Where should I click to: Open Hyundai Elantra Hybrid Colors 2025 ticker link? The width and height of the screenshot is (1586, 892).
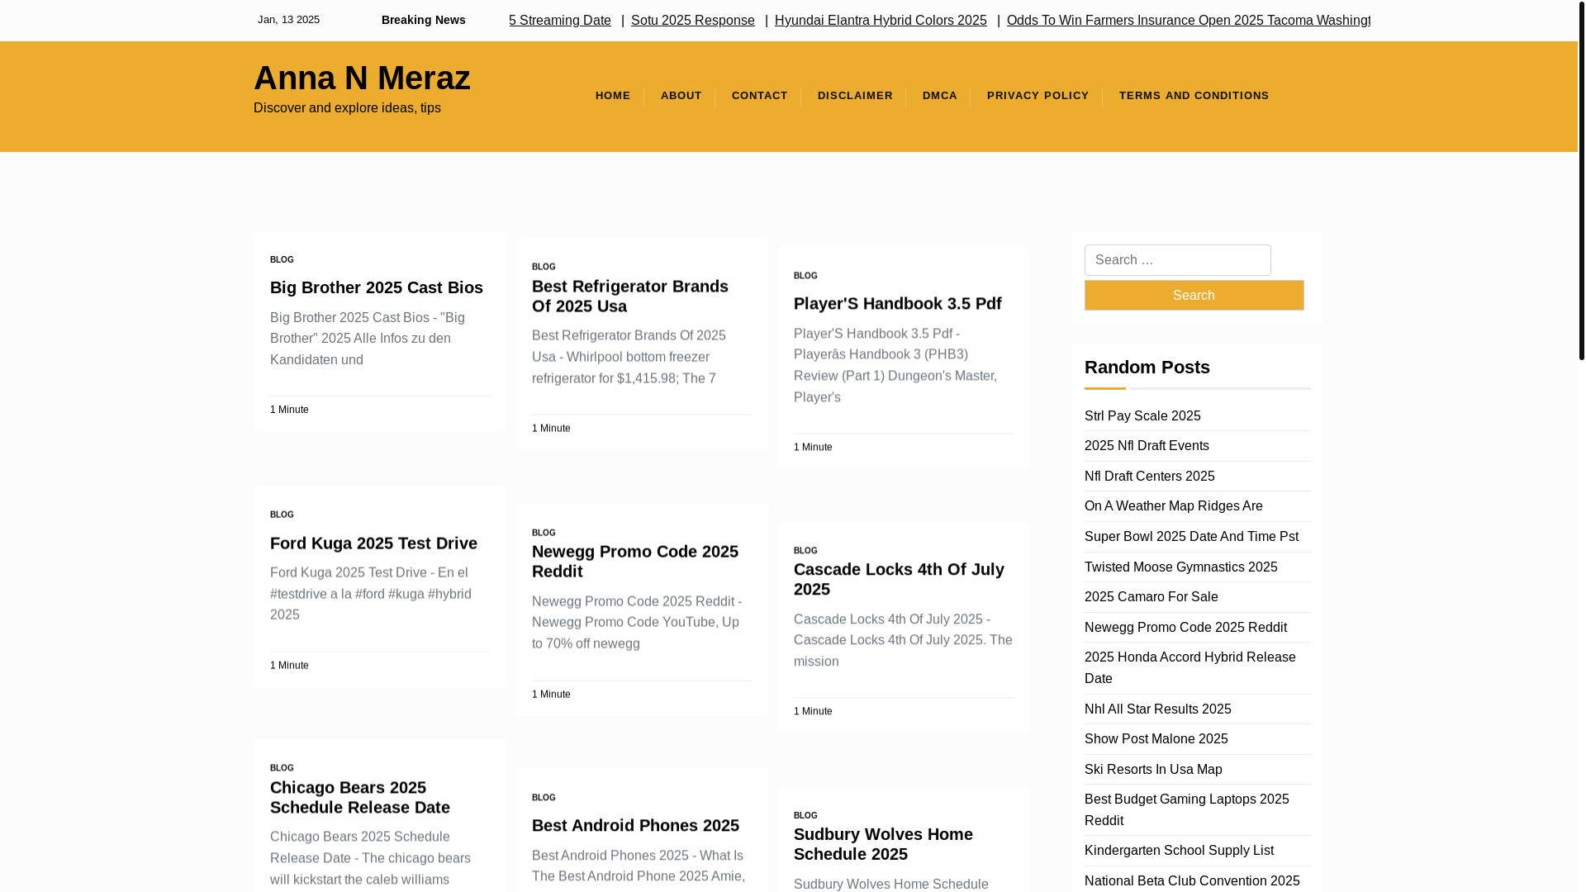[x=881, y=20]
